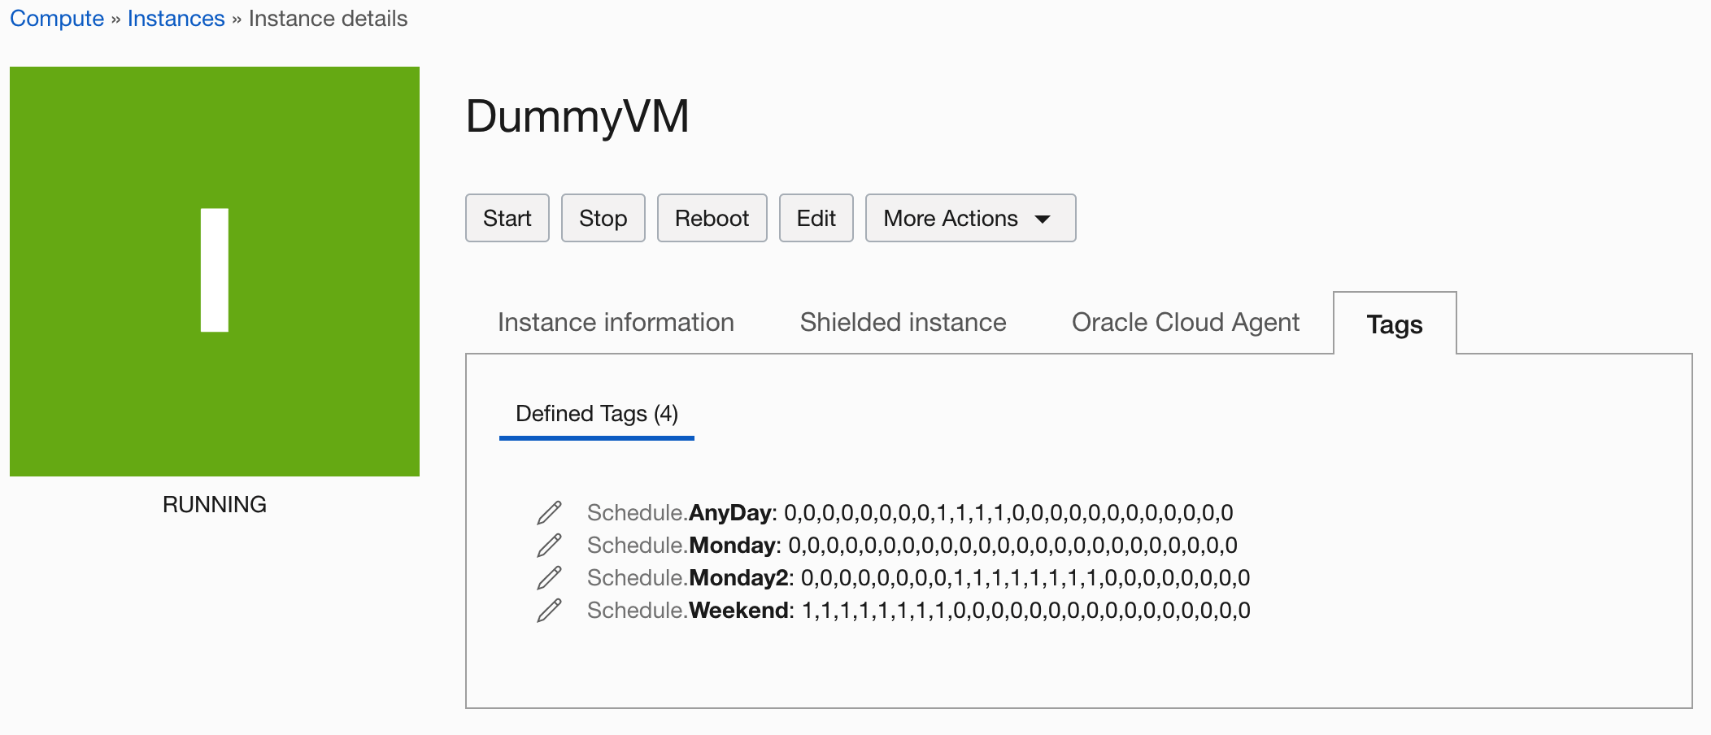Viewport: 1711px width, 735px height.
Task: Click the instance state thumbnail showing RUNNING
Action: point(214,271)
